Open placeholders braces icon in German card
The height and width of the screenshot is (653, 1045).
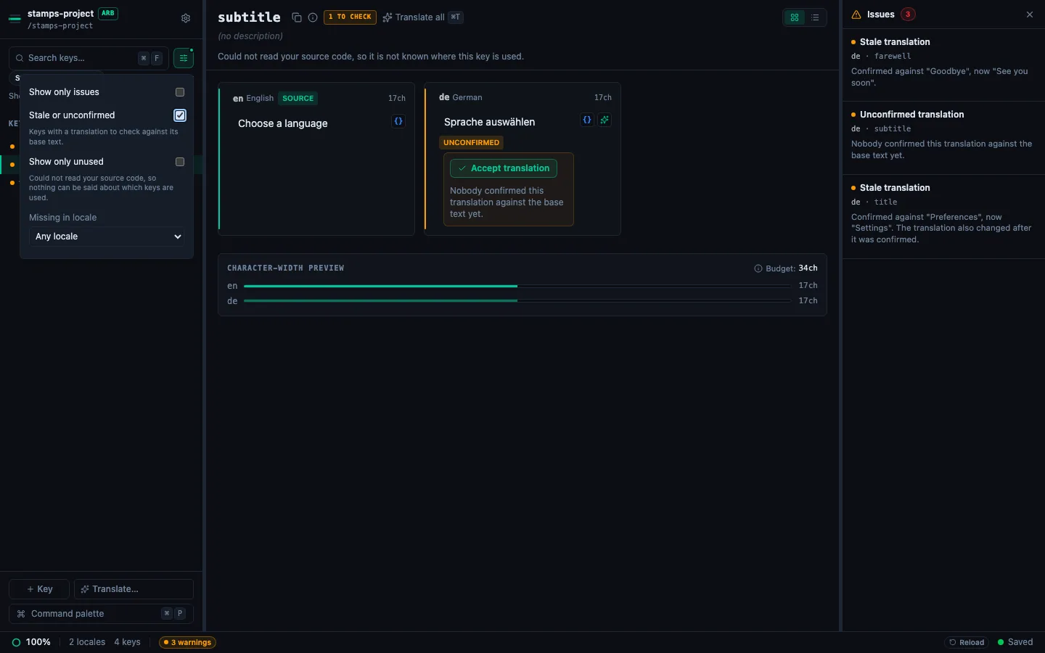click(587, 120)
